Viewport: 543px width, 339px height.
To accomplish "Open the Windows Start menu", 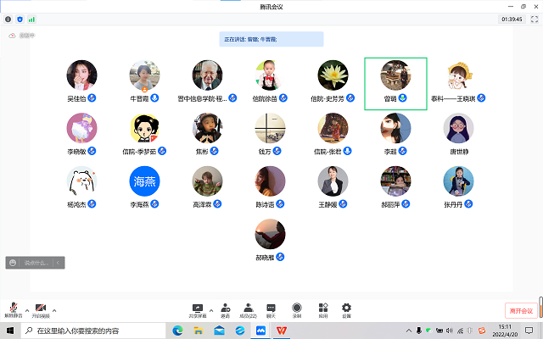I will coord(10,331).
